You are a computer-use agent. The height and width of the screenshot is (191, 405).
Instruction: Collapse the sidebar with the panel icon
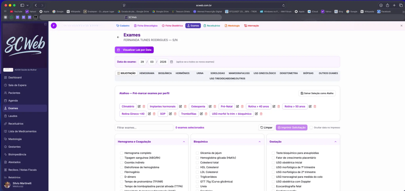tap(46, 24)
